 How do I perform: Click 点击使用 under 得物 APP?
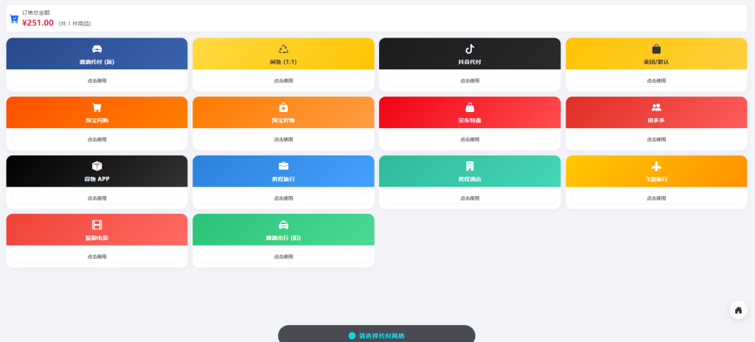pyautogui.click(x=97, y=198)
